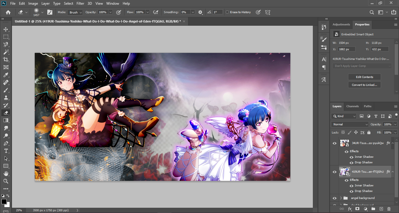Image resolution: width=399 pixels, height=213 pixels.
Task: Switch to the Adjustments tab
Action: pos(341,25)
